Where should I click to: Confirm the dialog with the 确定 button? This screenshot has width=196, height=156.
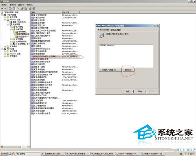(x=128, y=91)
